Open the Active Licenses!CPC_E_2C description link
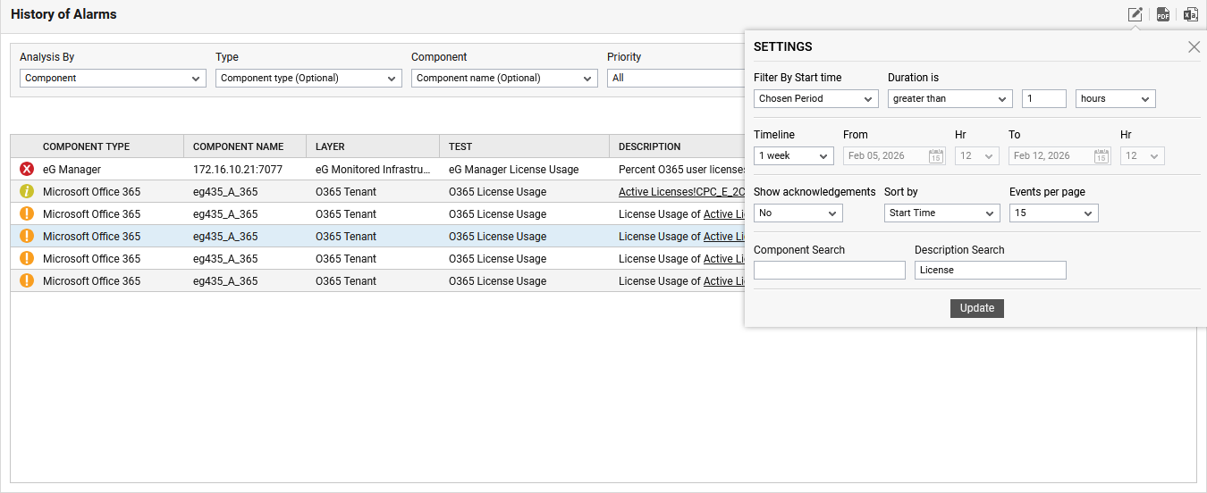 [x=681, y=191]
